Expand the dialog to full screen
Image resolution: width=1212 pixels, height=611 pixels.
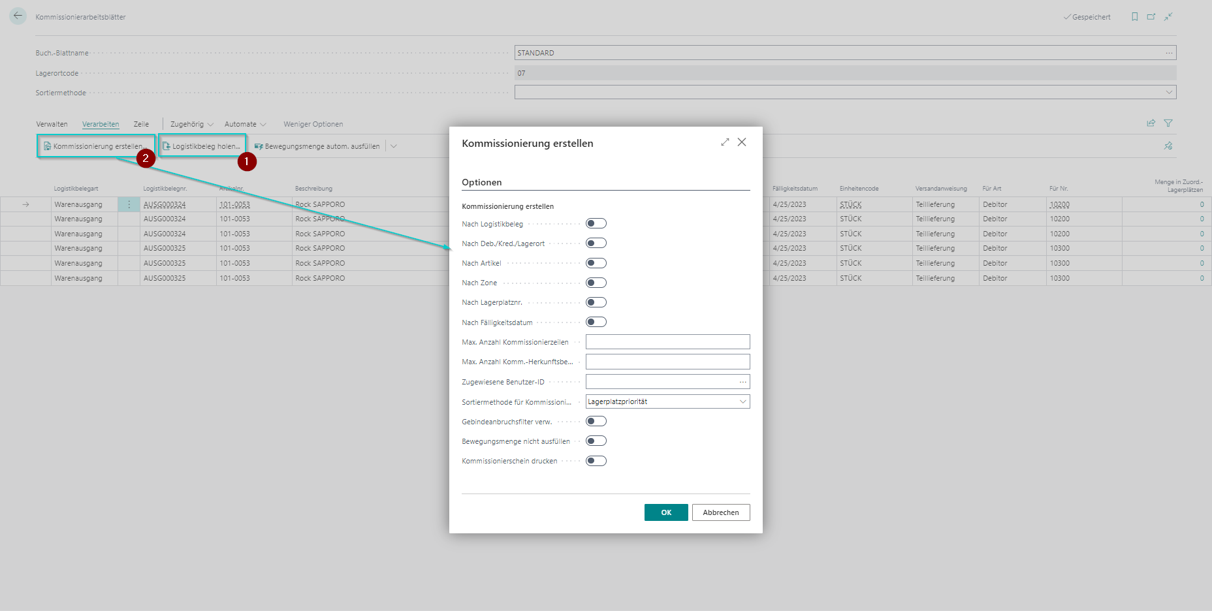(x=725, y=142)
